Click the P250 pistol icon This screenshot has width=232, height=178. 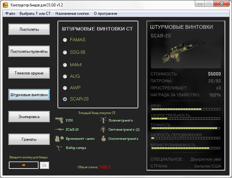(x=59, y=120)
